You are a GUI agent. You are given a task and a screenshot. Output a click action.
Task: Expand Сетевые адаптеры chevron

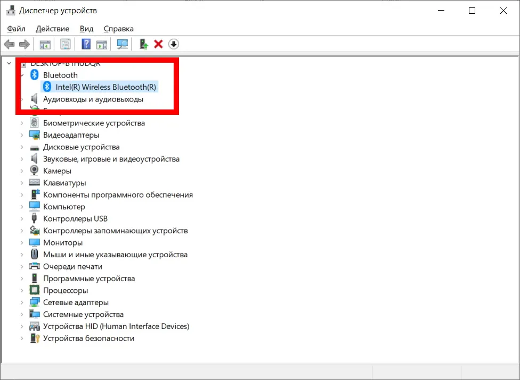coord(22,302)
